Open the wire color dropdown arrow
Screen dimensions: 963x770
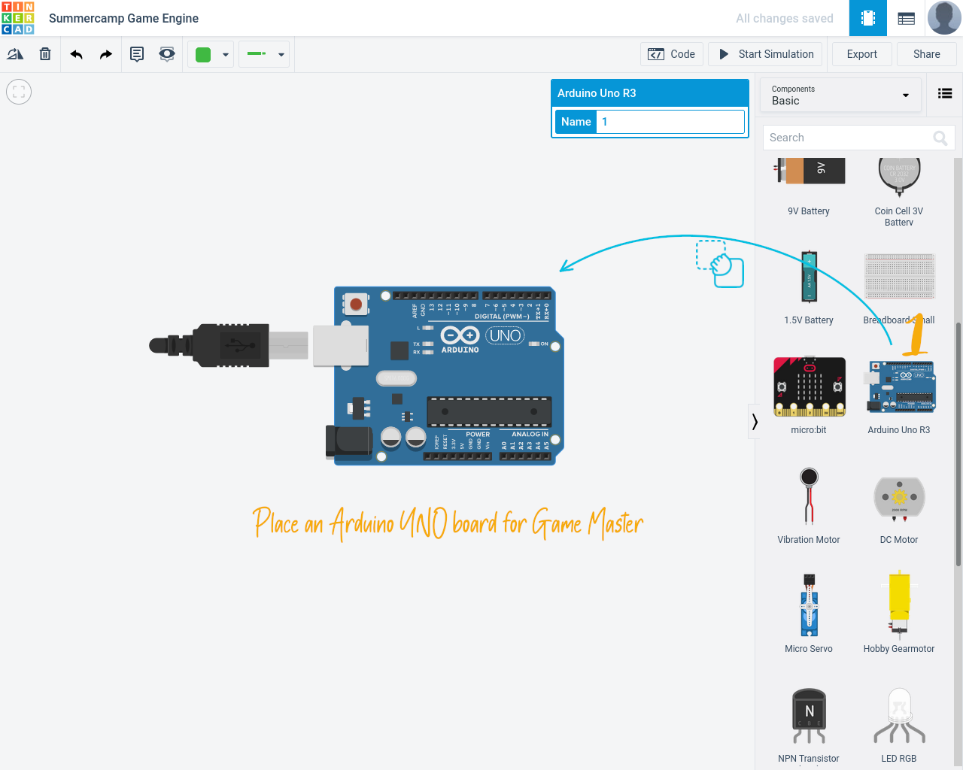pyautogui.click(x=225, y=55)
